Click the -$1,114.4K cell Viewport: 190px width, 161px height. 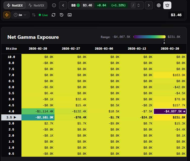38,111
